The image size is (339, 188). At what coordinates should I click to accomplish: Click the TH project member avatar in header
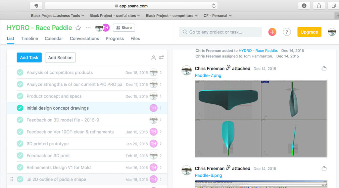pyautogui.click(x=106, y=28)
